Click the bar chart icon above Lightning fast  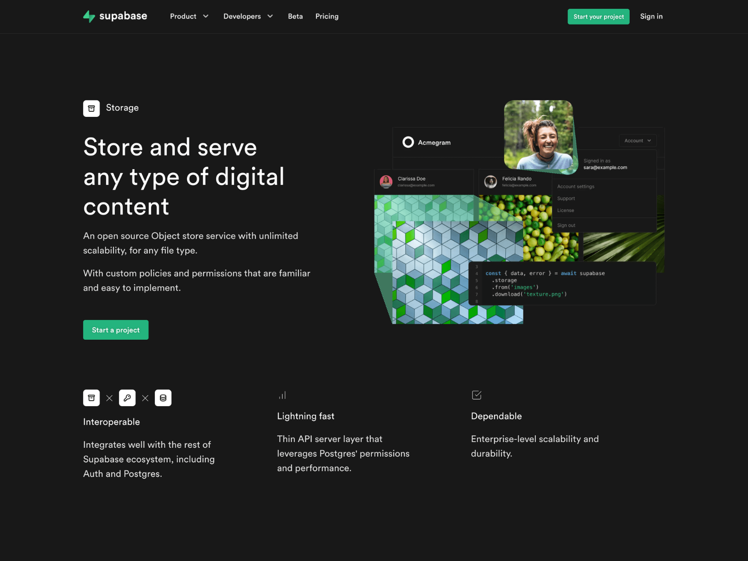click(x=282, y=395)
